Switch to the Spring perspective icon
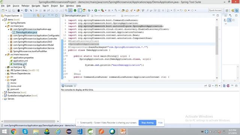This screenshot has width=240, height=135. [232, 10]
